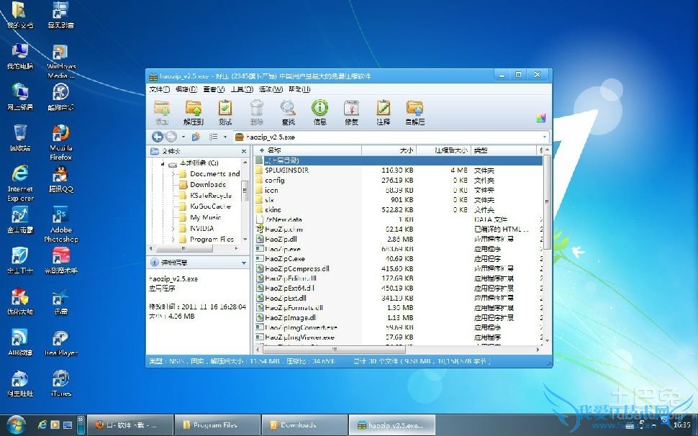
Task: Click the Repair (修复) archive icon
Action: (x=351, y=109)
